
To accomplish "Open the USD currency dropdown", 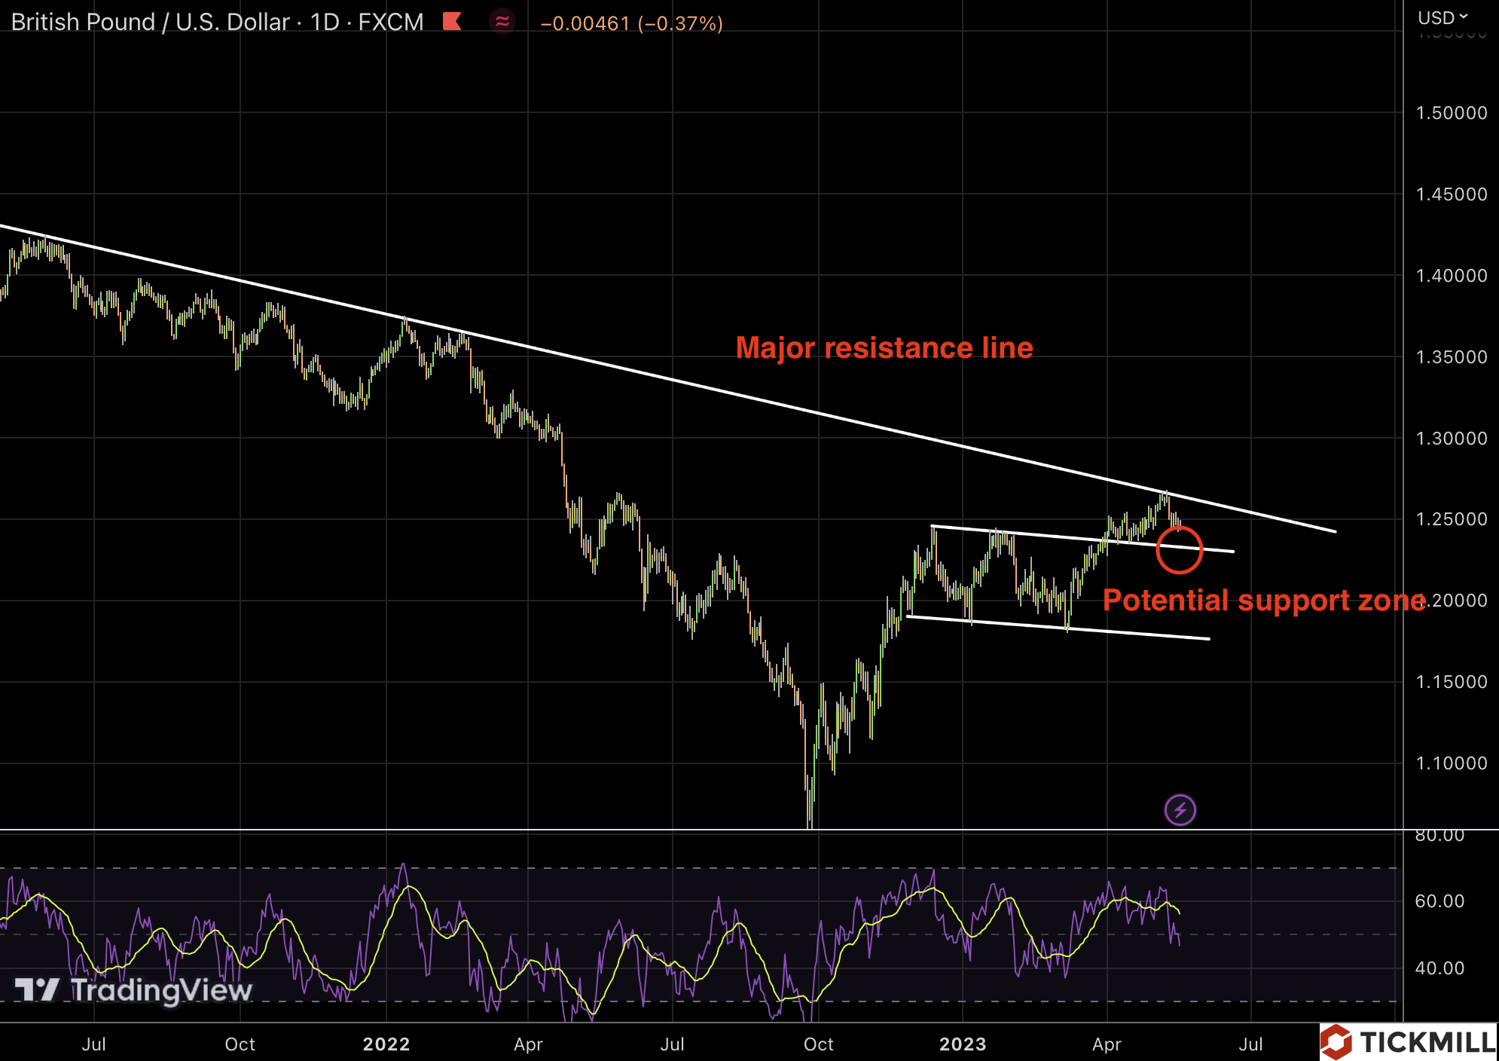I will 1443,17.
